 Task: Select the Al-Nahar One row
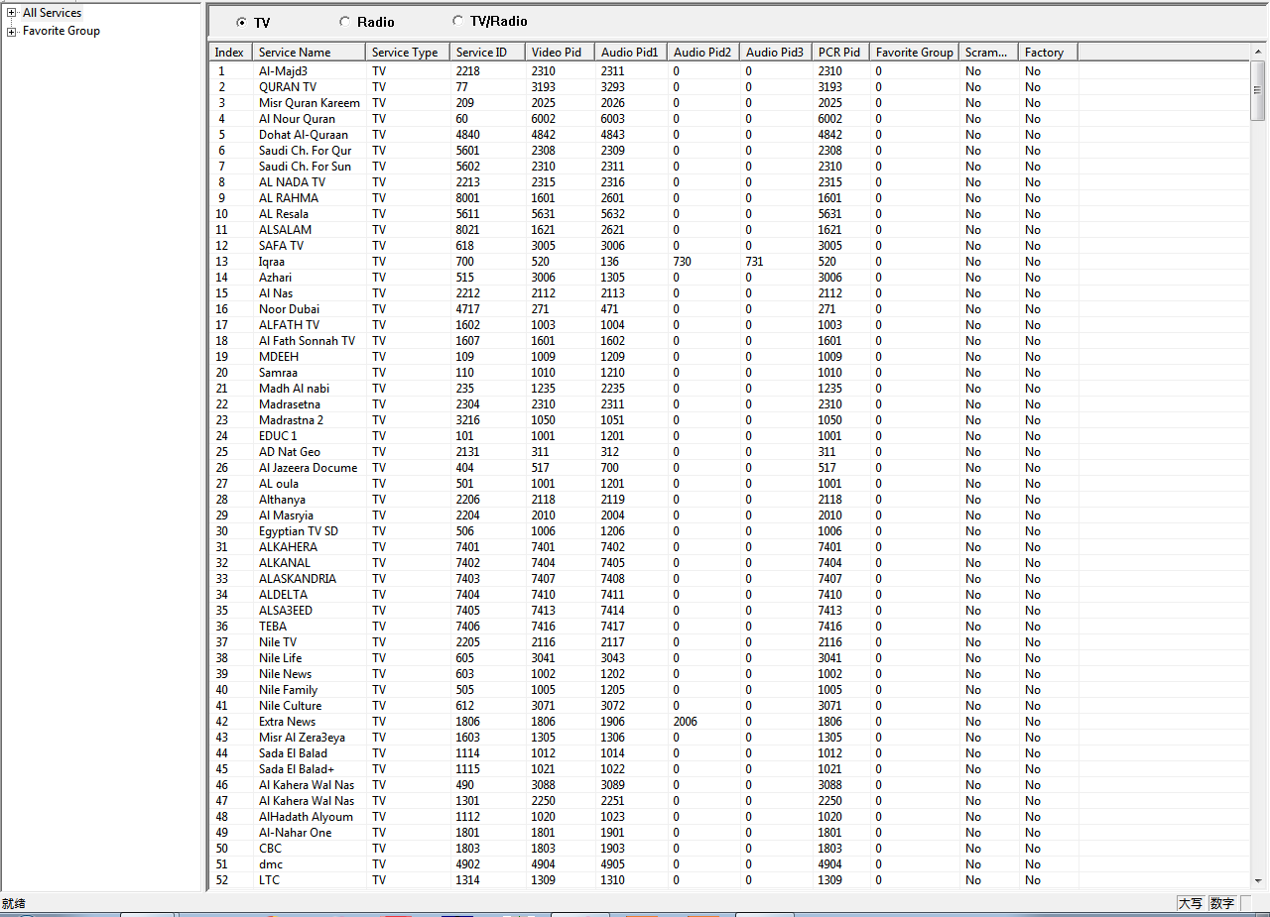[x=644, y=833]
